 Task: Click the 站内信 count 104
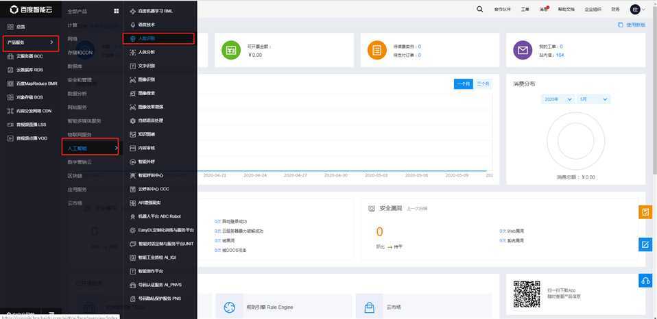[560, 55]
